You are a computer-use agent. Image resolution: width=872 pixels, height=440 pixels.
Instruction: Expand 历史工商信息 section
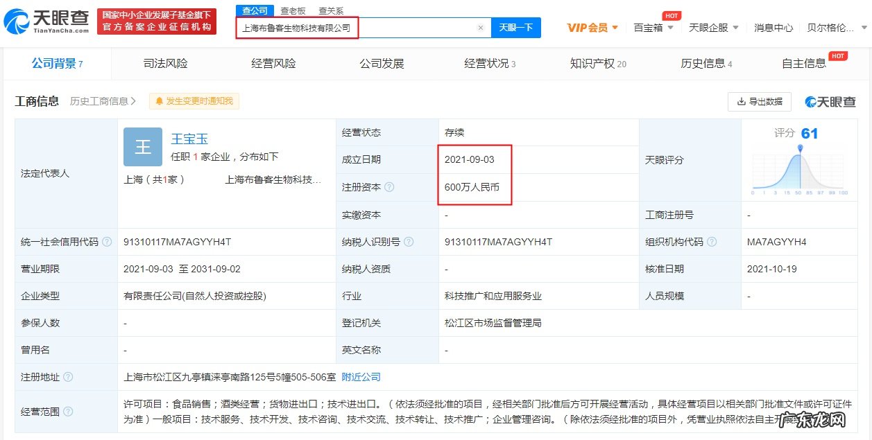(101, 101)
